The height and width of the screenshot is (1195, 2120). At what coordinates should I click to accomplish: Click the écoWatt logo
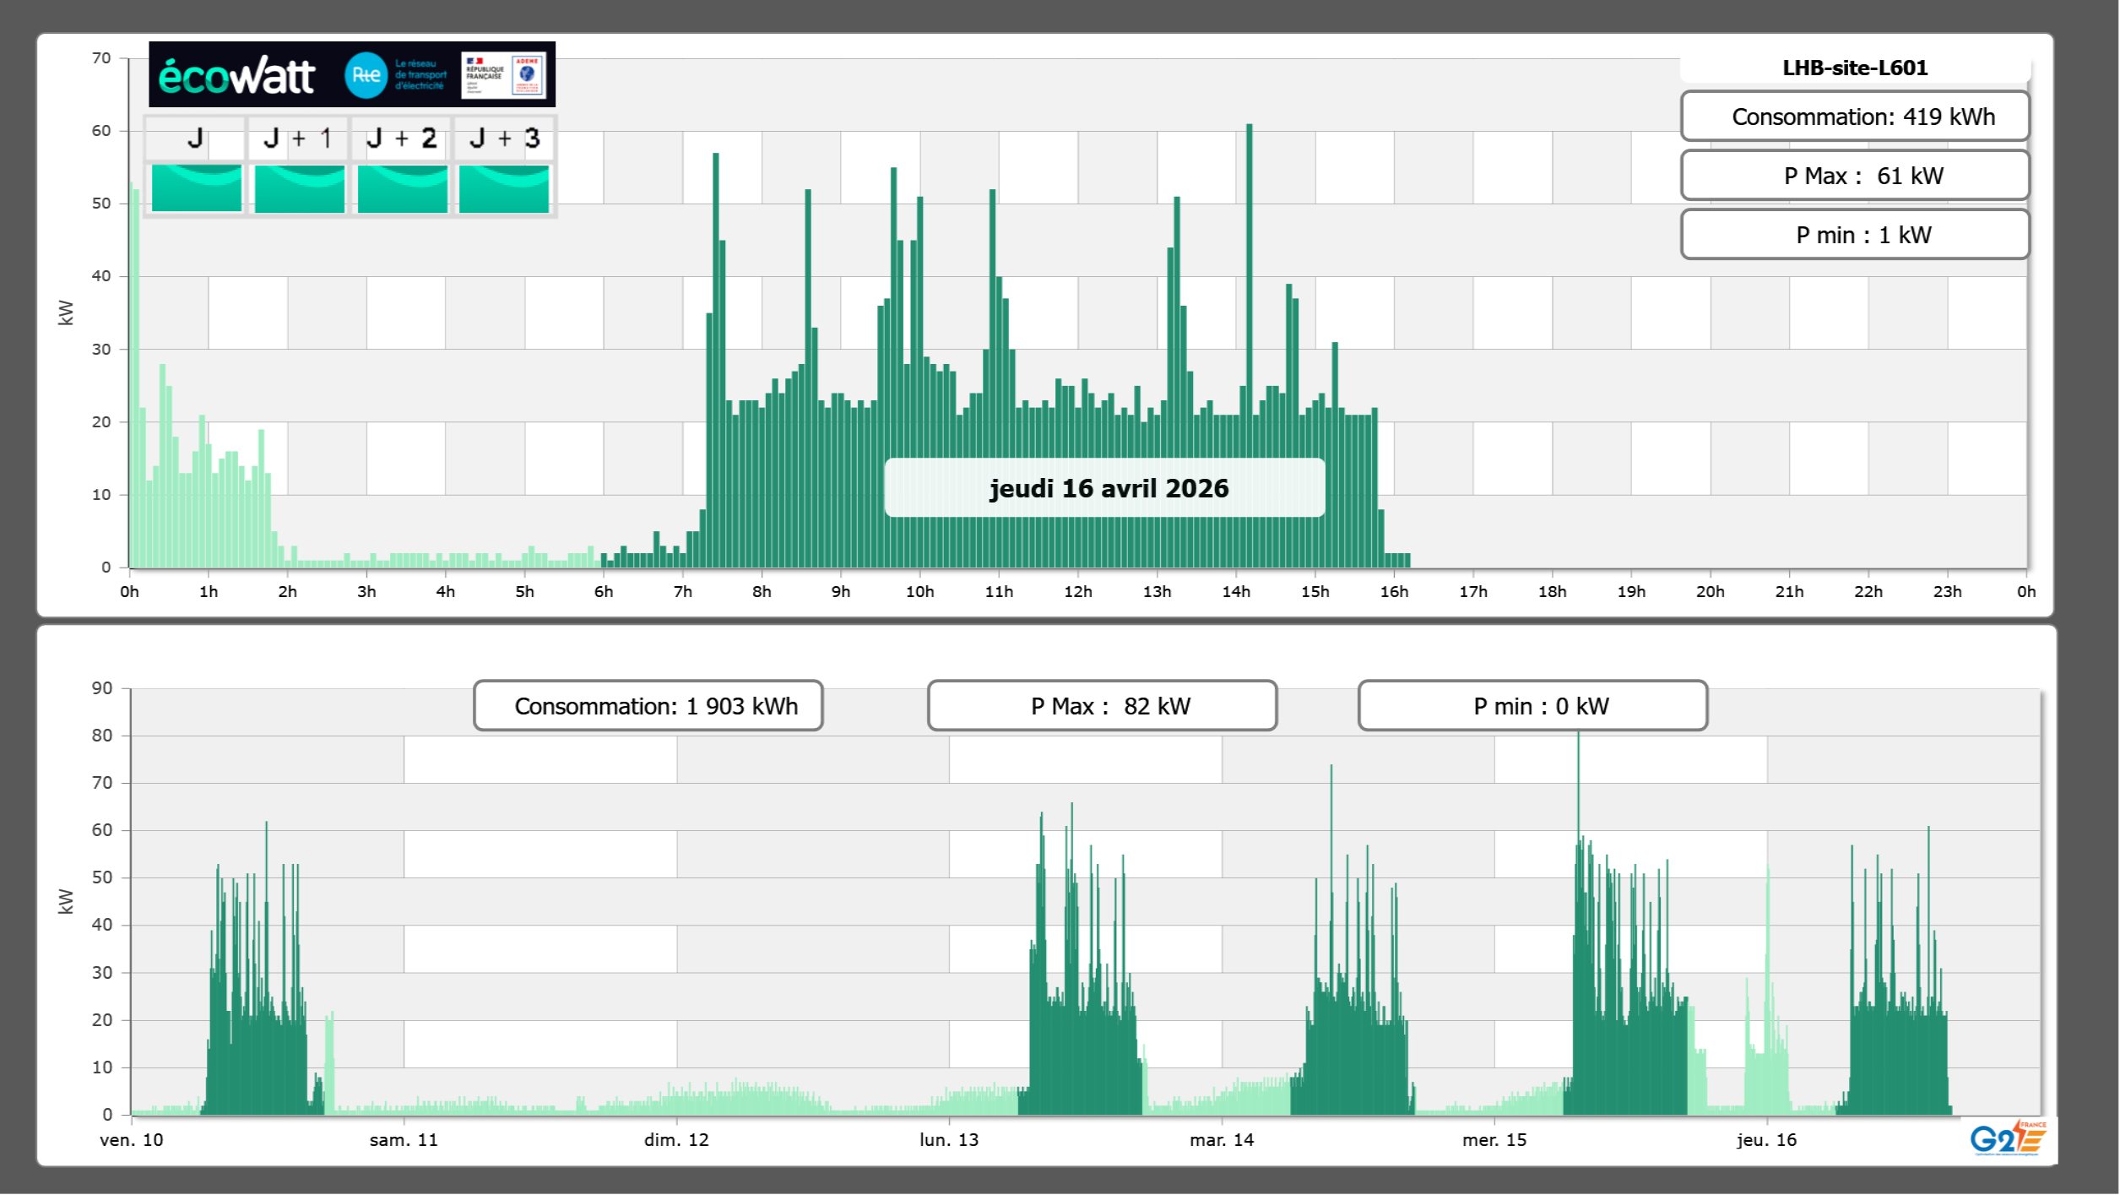pos(236,76)
